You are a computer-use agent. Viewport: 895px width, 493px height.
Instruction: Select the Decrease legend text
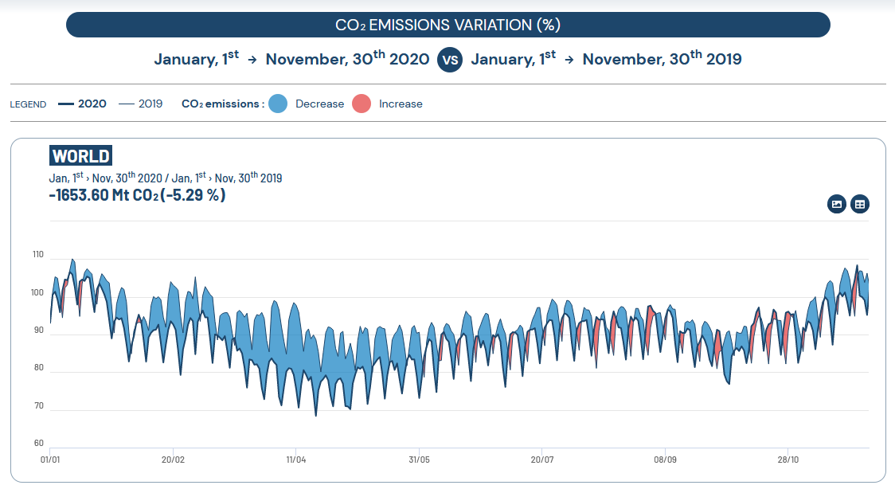pos(319,104)
